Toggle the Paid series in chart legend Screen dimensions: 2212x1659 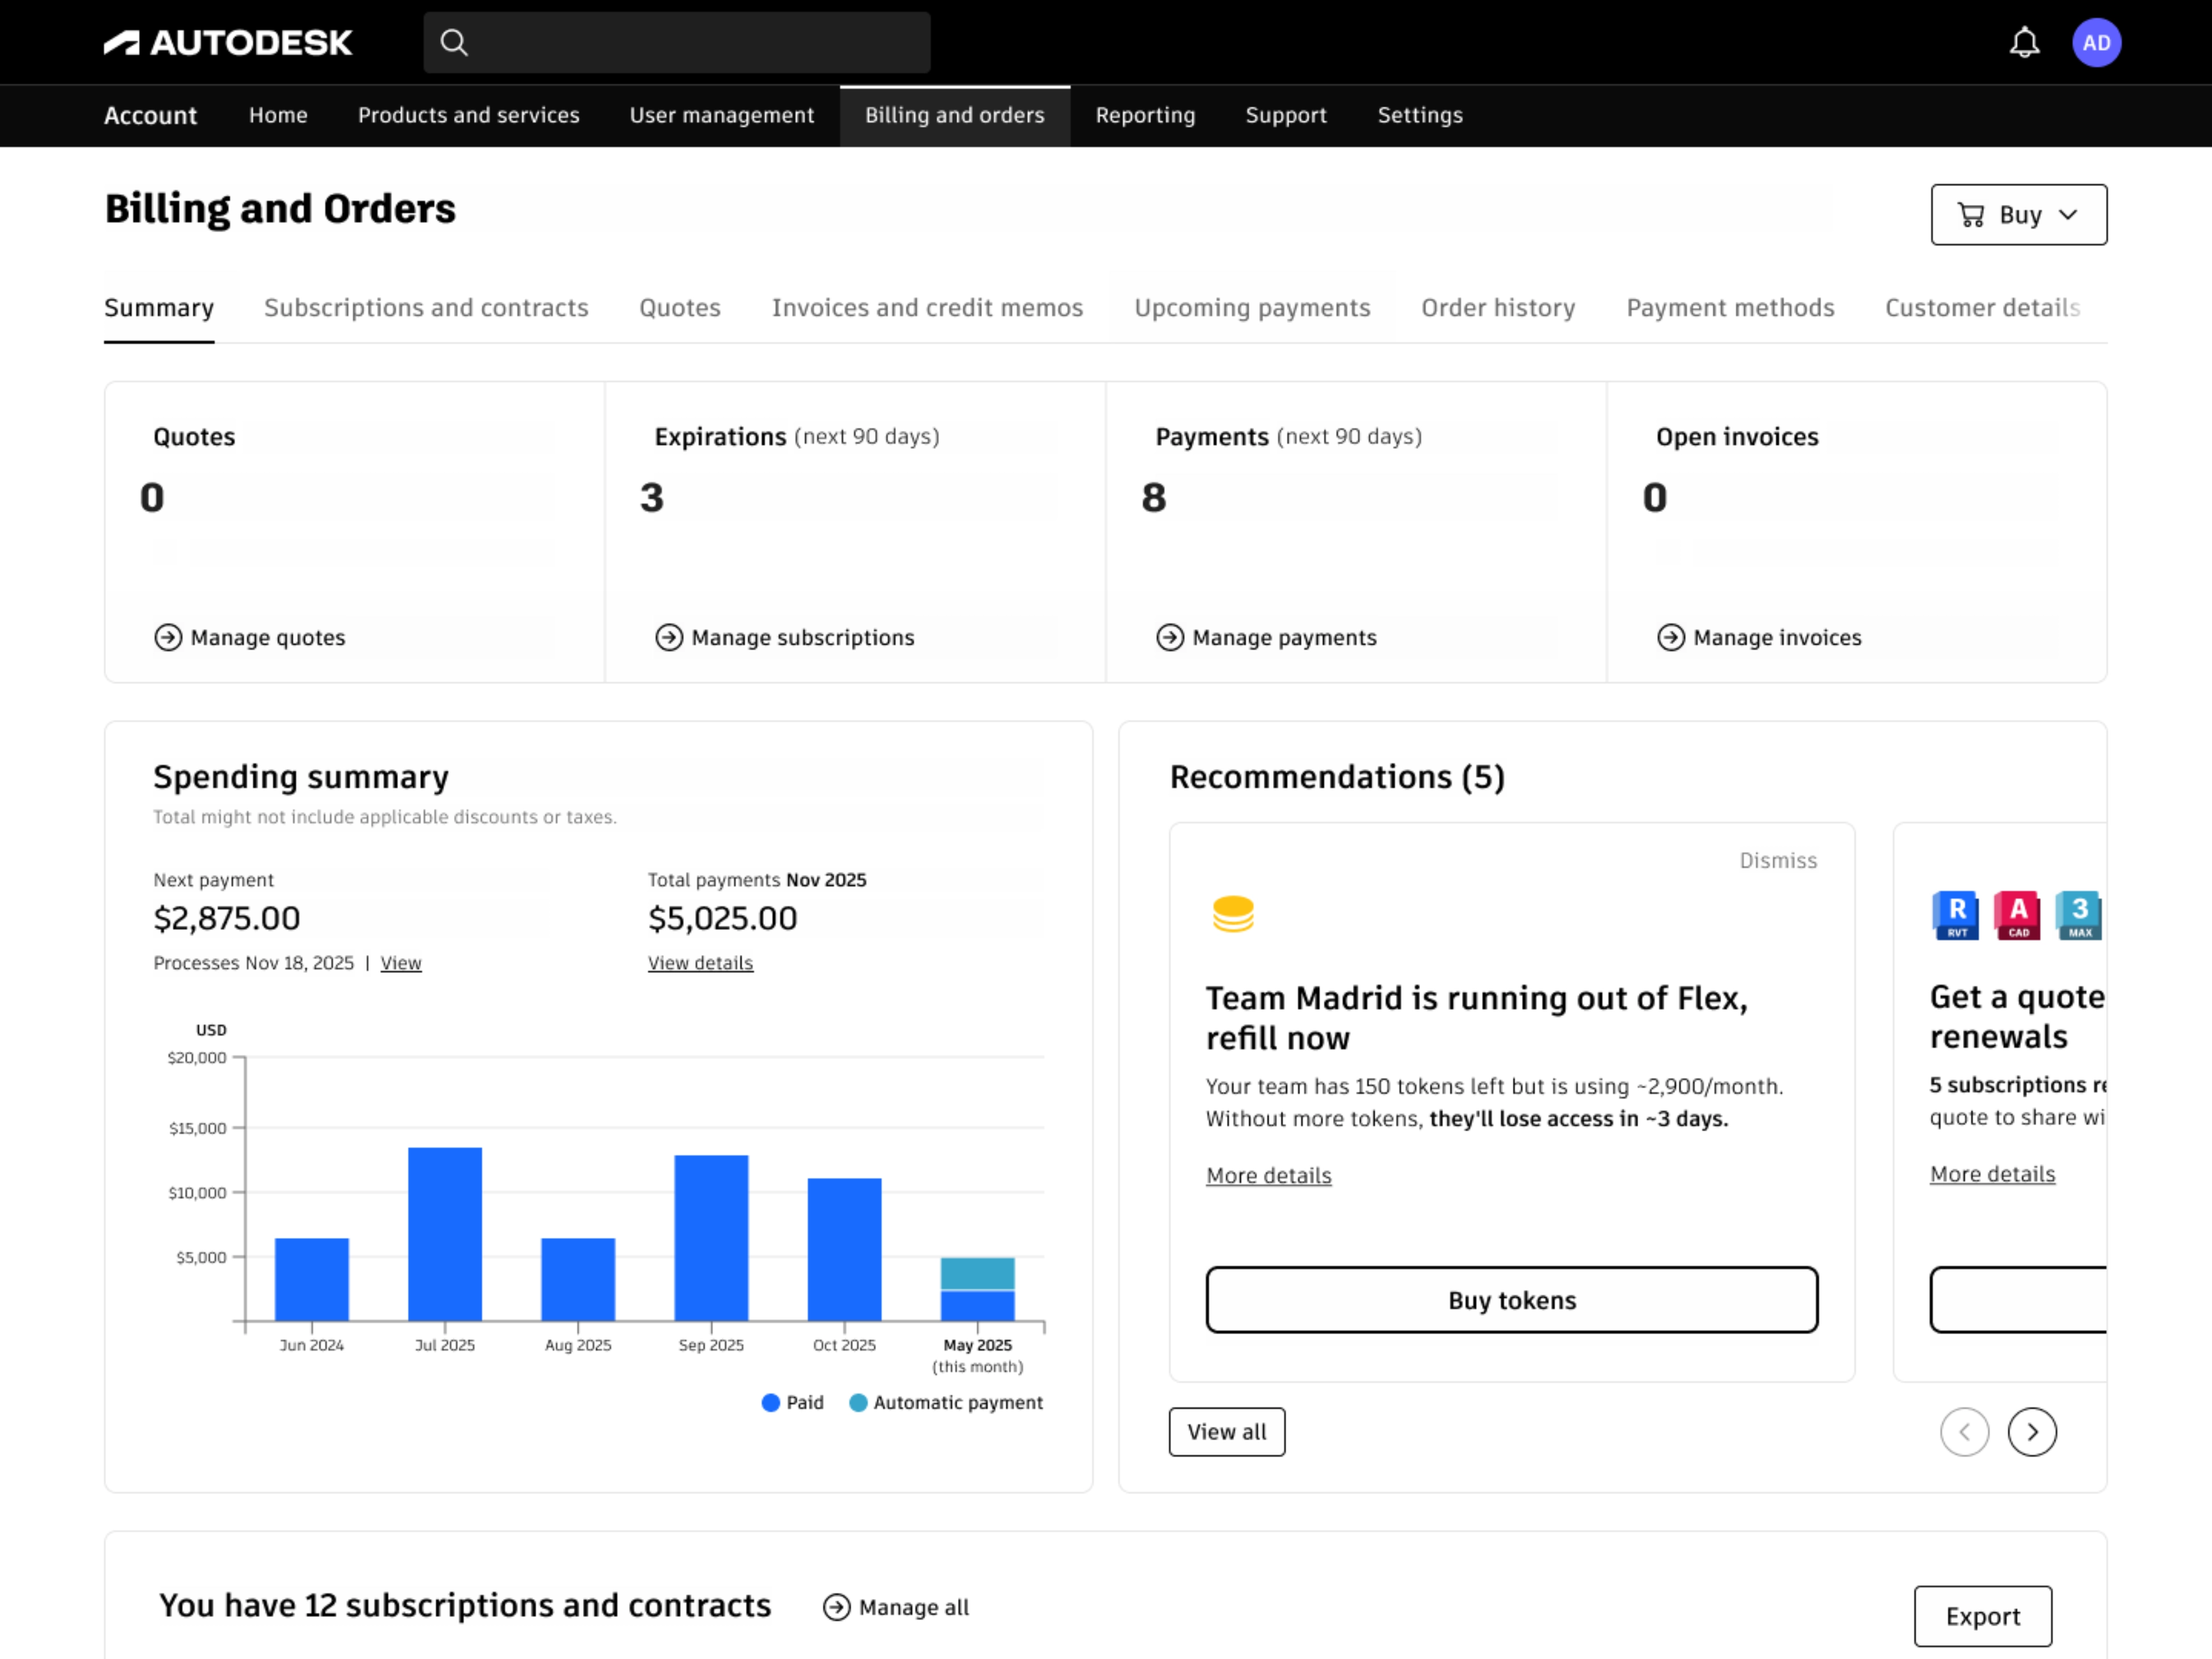click(793, 1402)
